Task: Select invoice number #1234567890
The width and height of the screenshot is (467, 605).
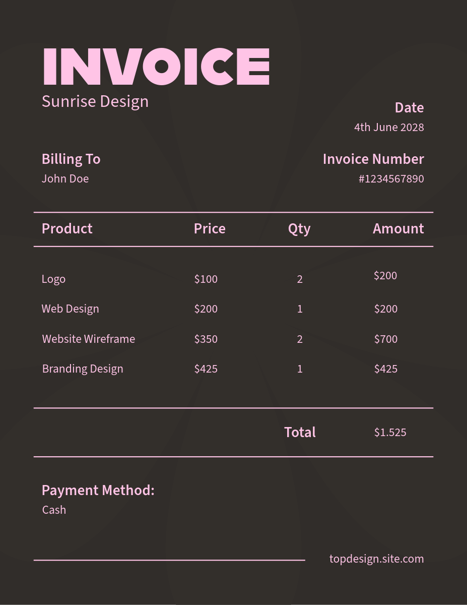Action: tap(391, 179)
